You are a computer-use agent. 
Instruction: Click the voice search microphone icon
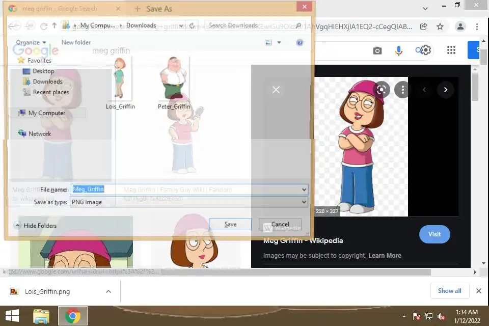[x=398, y=50]
